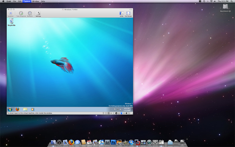The width and height of the screenshot is (235, 147).
Task: Click the VM floppy disk status icon
Action: pos(119,113)
